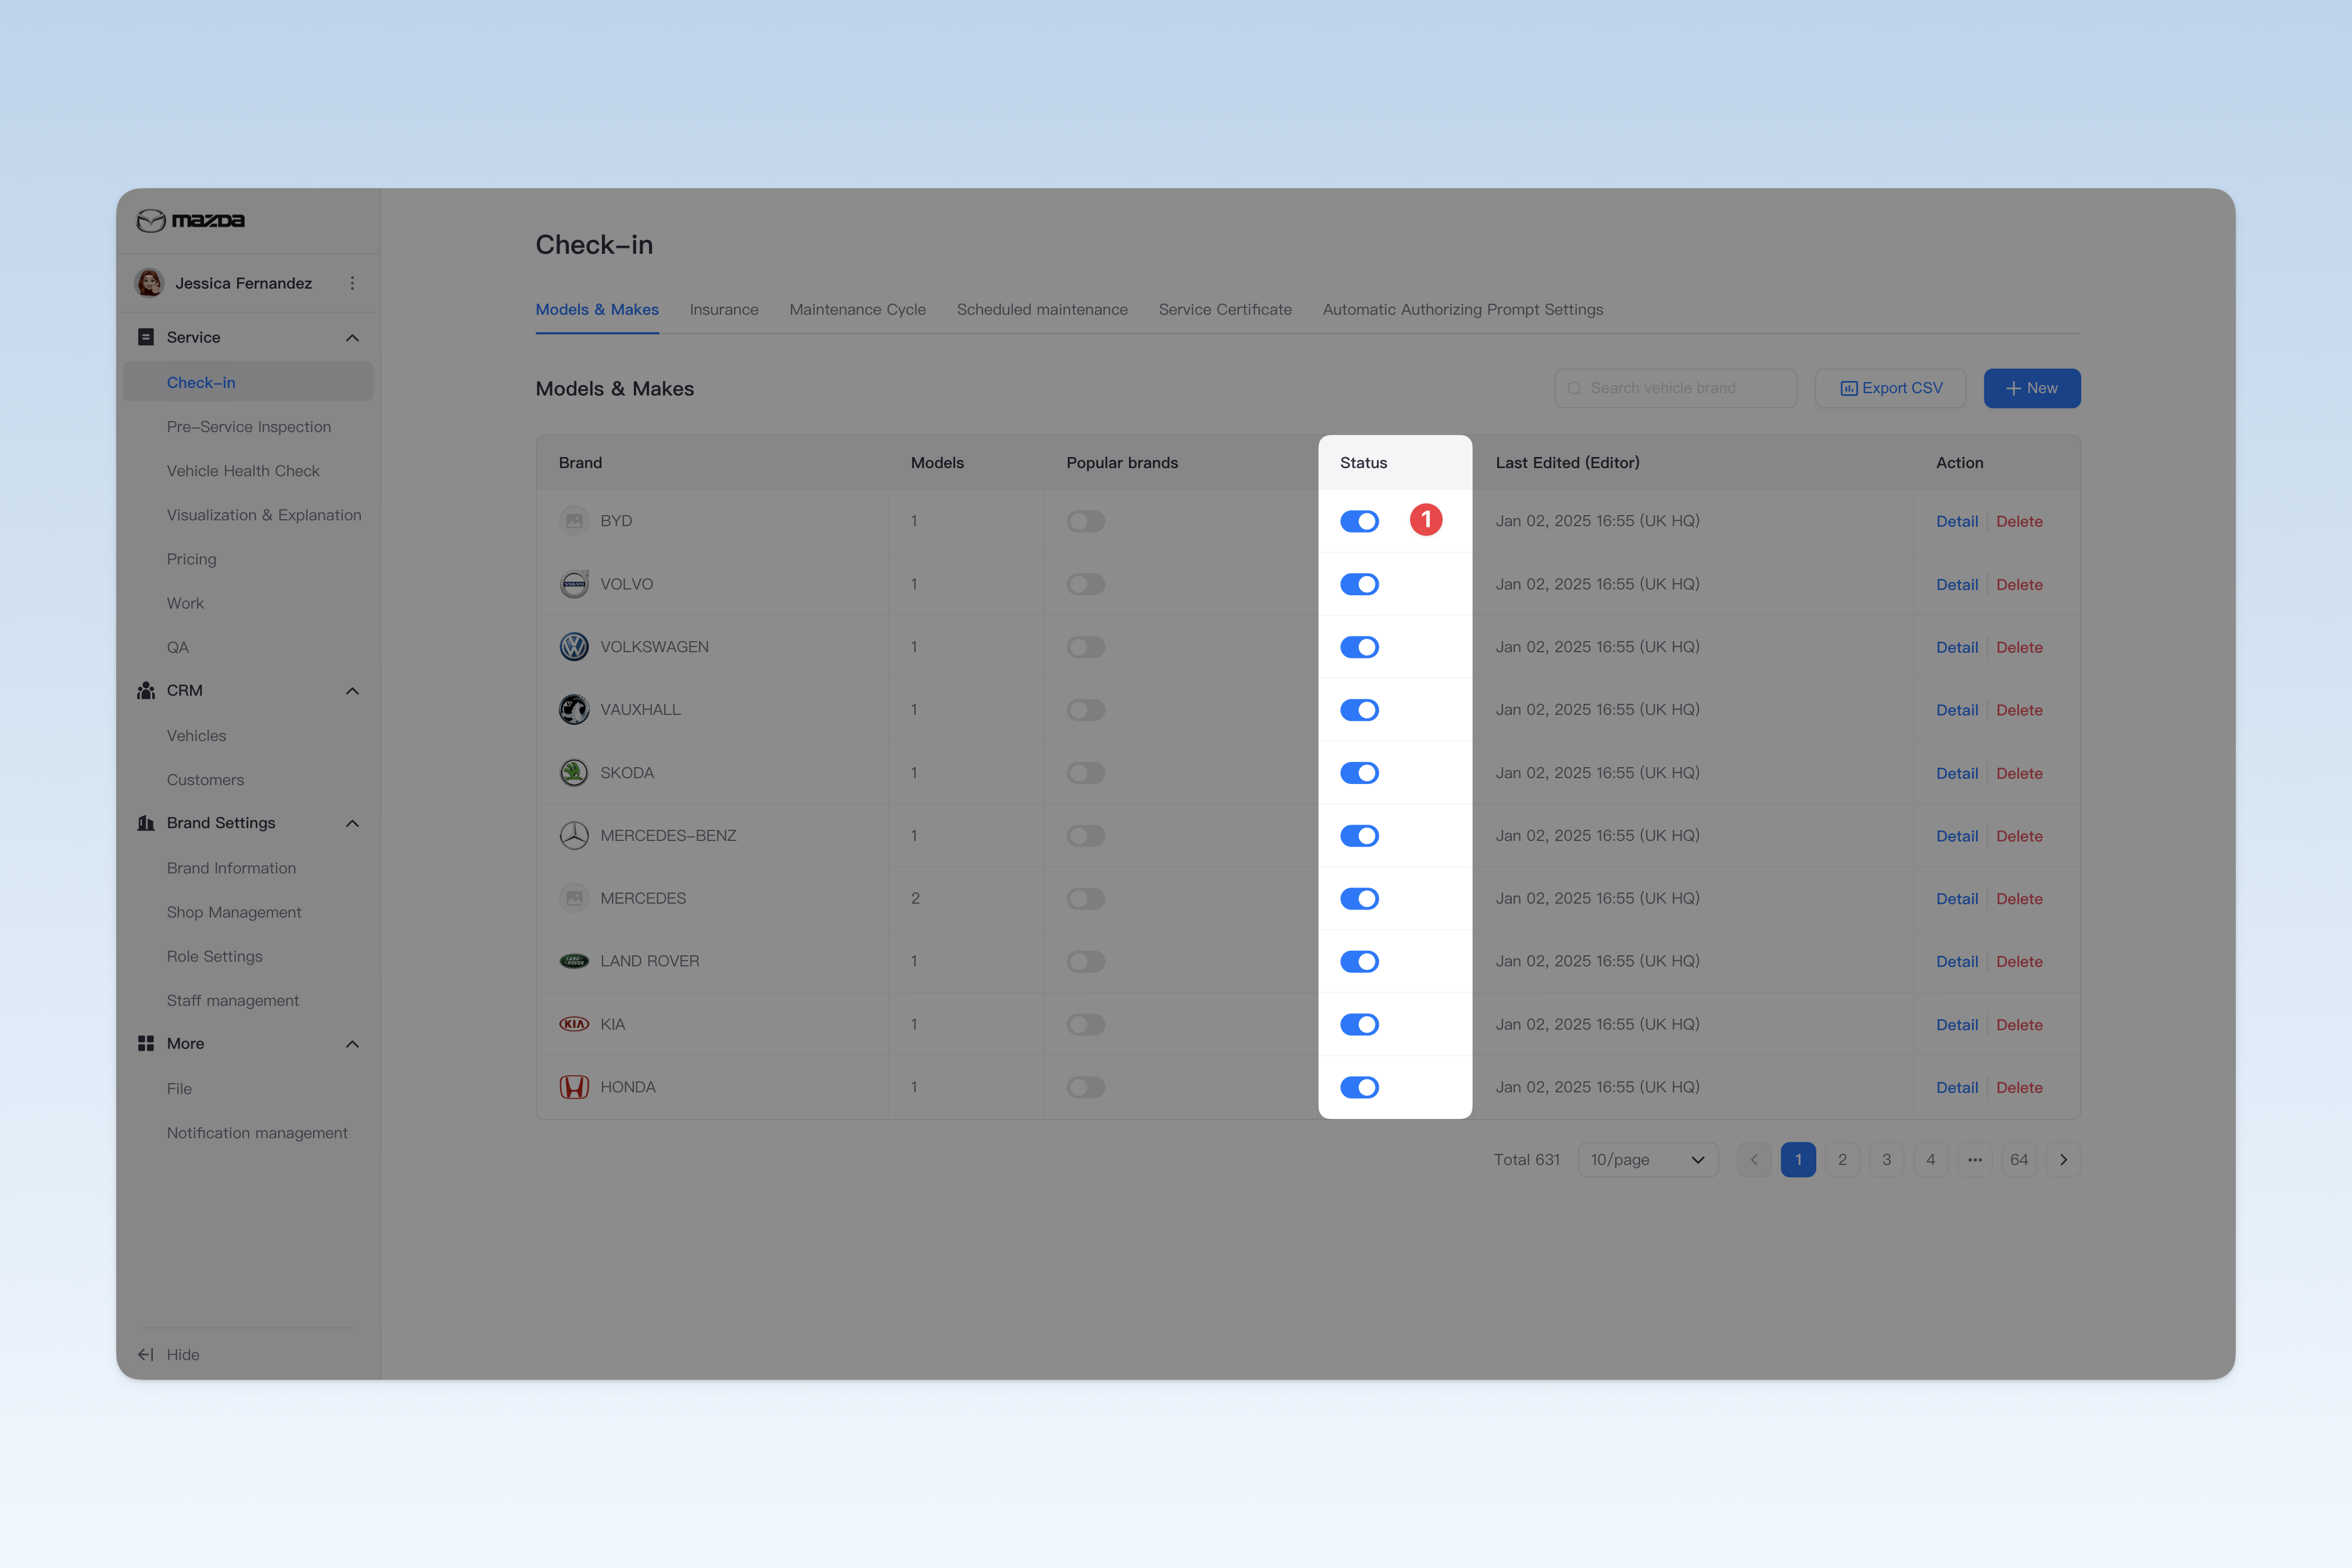Delete the LAND ROVER brand

pyautogui.click(x=2019, y=961)
